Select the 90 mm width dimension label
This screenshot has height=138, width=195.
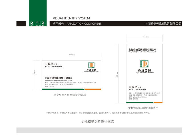click(72, 55)
